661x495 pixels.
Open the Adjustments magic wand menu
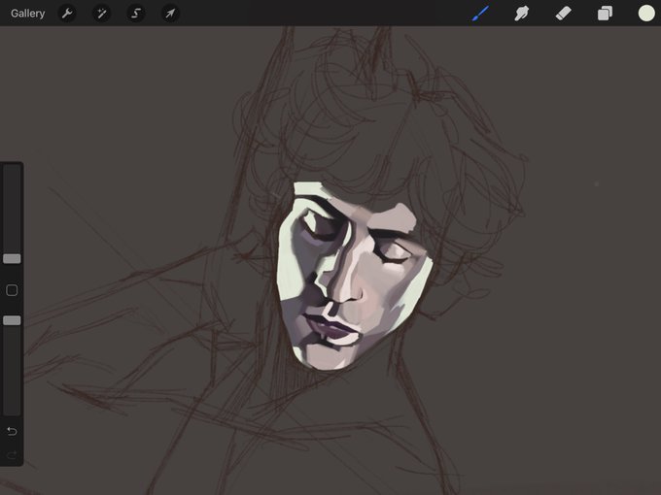click(x=102, y=14)
